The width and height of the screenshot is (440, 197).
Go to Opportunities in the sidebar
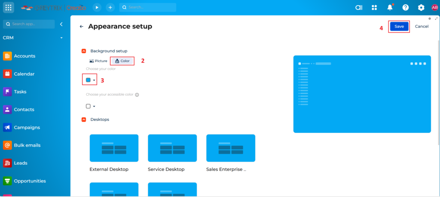(29, 181)
